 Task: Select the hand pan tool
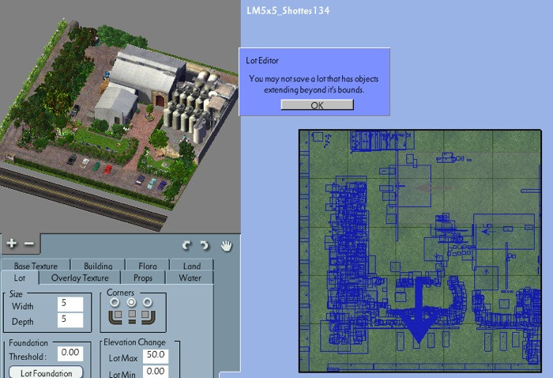227,246
